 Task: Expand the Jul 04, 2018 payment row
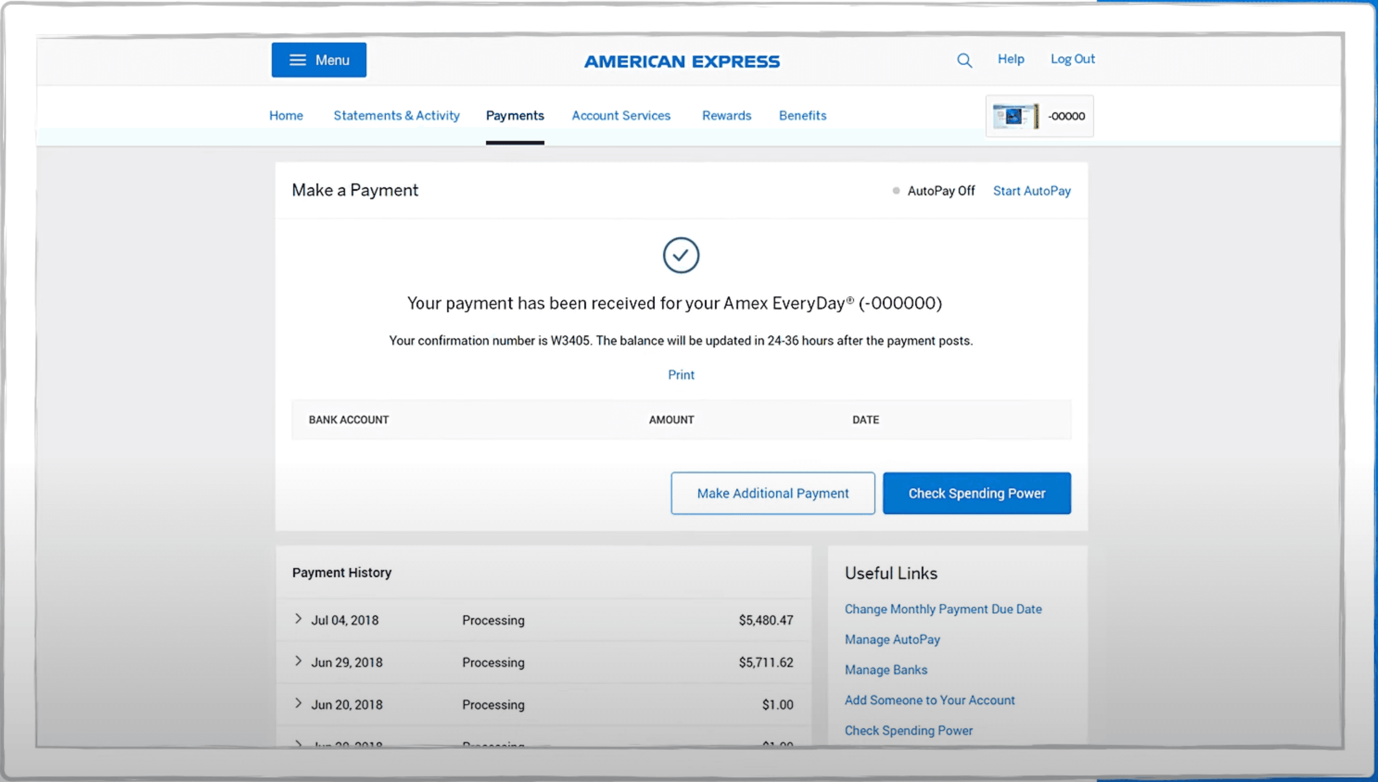pyautogui.click(x=298, y=619)
